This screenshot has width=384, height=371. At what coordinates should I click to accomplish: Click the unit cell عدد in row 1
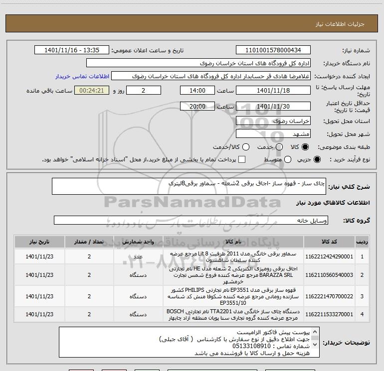[138, 256]
